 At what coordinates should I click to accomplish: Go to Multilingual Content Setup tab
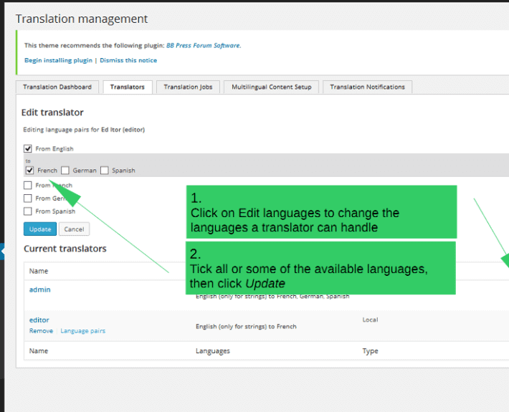coord(272,87)
